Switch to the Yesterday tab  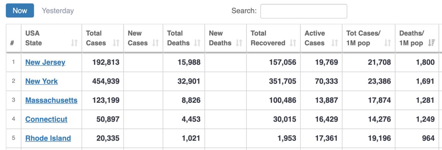(x=58, y=11)
